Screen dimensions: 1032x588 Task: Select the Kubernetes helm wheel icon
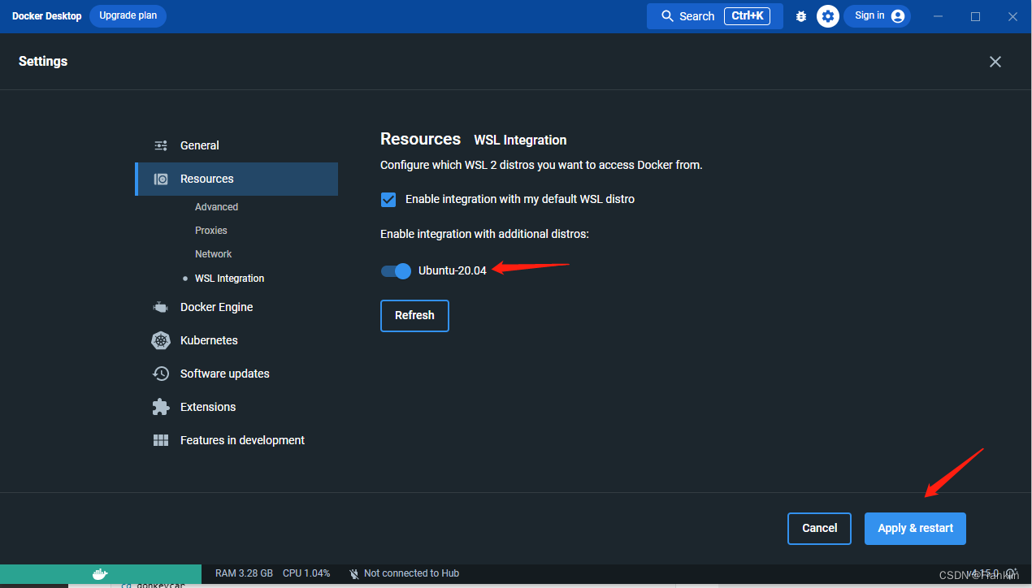pos(161,340)
